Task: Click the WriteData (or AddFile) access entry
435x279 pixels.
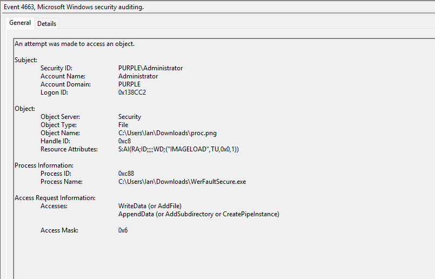Action: (150, 206)
